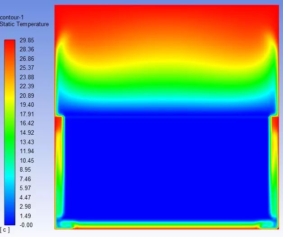Click the 17.91 legend value
Viewport: 283px width, 237px height.
coord(27,114)
